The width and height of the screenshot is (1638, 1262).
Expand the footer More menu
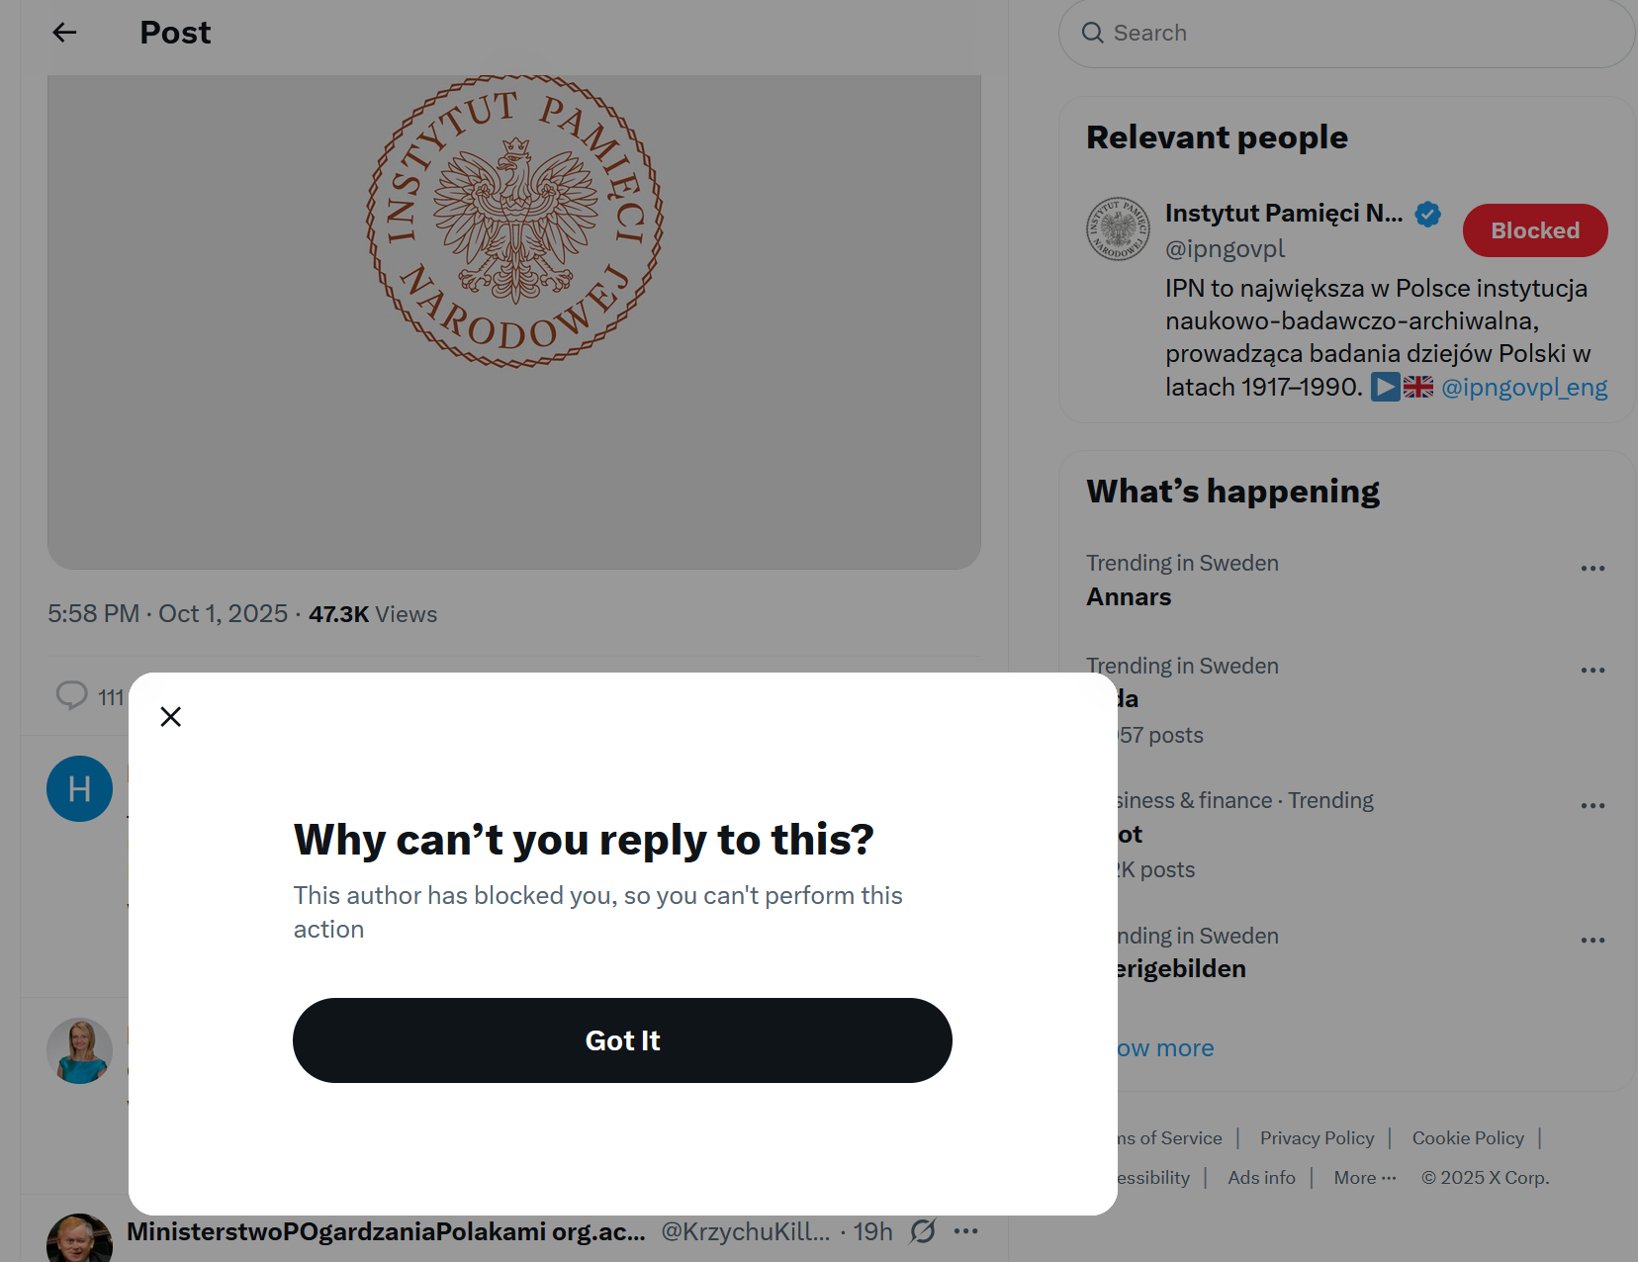pos(1364,1178)
